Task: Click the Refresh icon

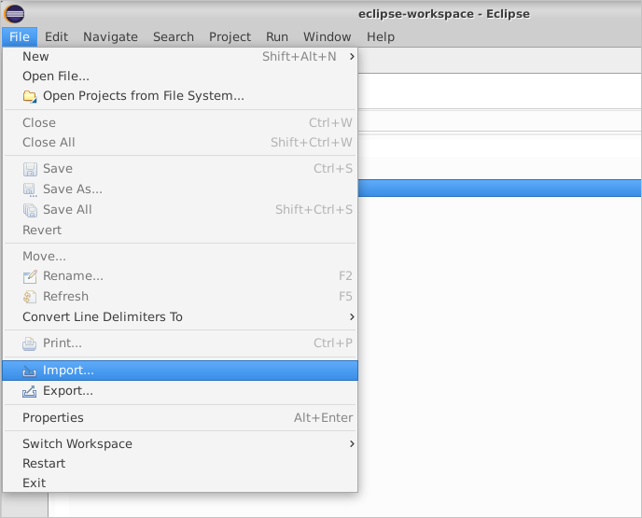Action: click(x=30, y=297)
